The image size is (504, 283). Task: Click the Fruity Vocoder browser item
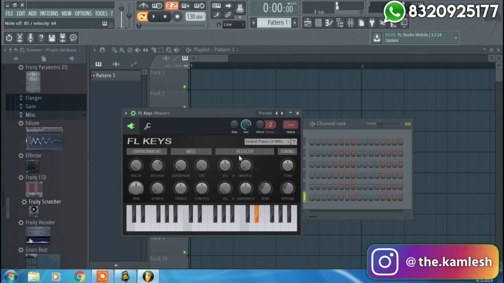(40, 223)
